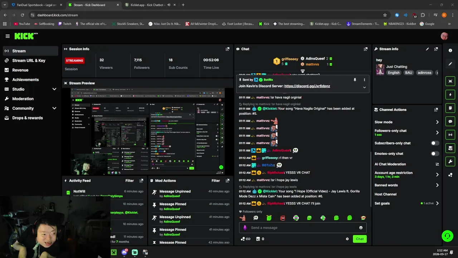The height and width of the screenshot is (258, 458).
Task: Edit the Stream info pencil icon
Action: (427, 49)
